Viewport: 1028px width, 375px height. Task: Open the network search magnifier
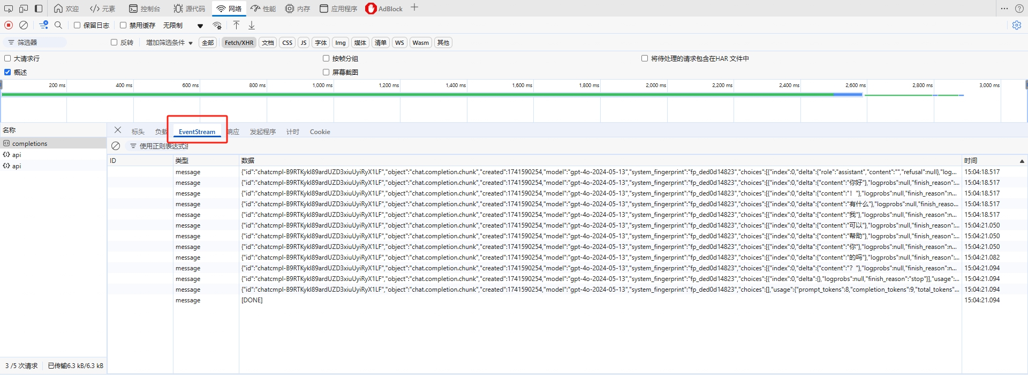click(x=58, y=25)
